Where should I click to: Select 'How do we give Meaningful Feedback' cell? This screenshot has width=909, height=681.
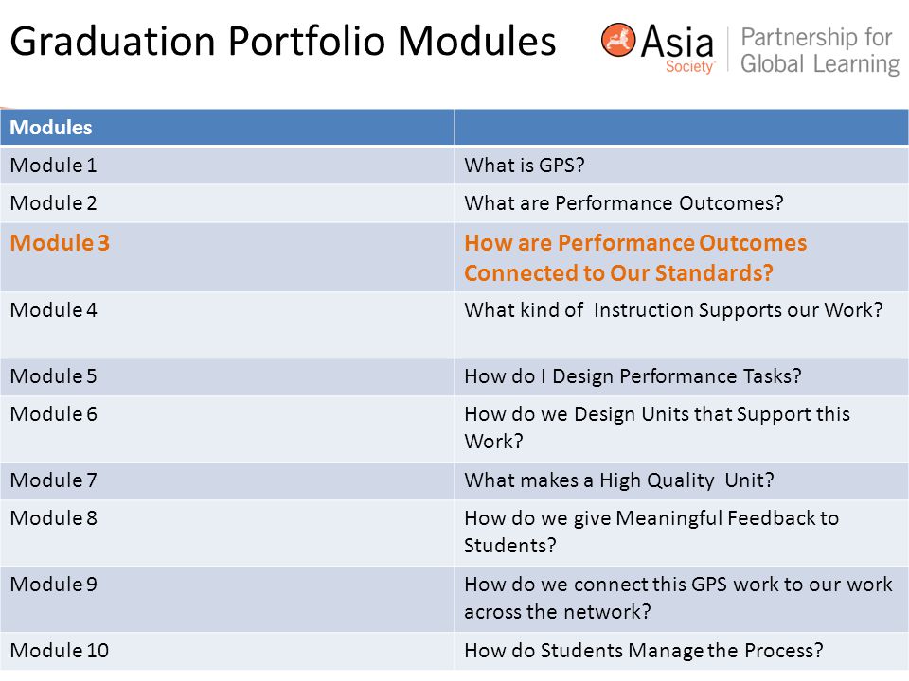point(651,532)
